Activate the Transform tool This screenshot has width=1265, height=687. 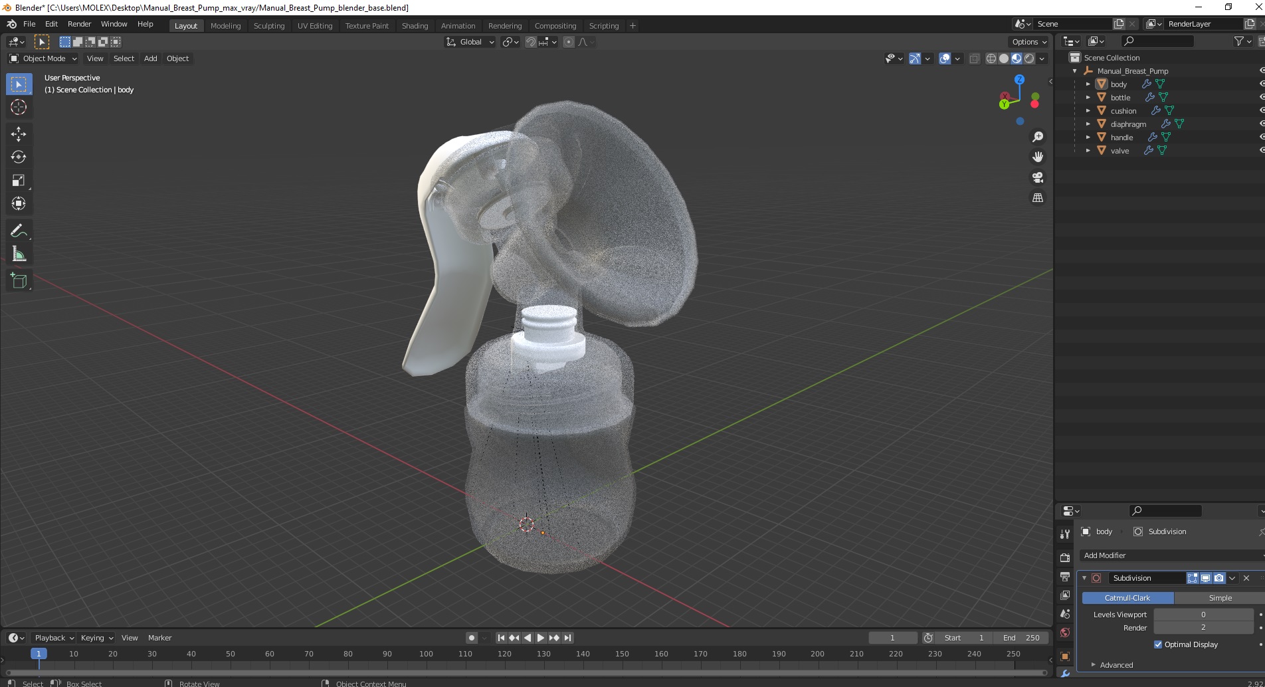(x=19, y=203)
